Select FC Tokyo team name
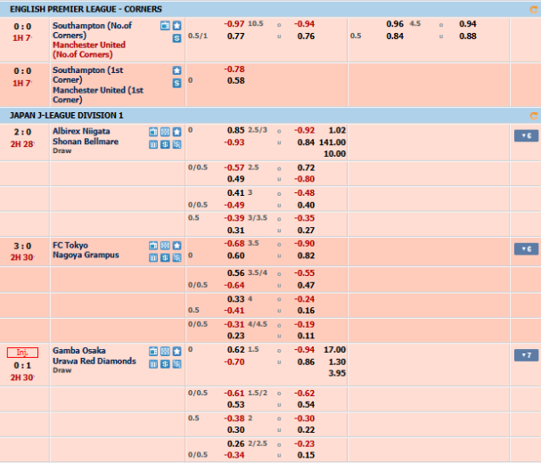Viewport: 541px width, 463px height. coord(70,245)
